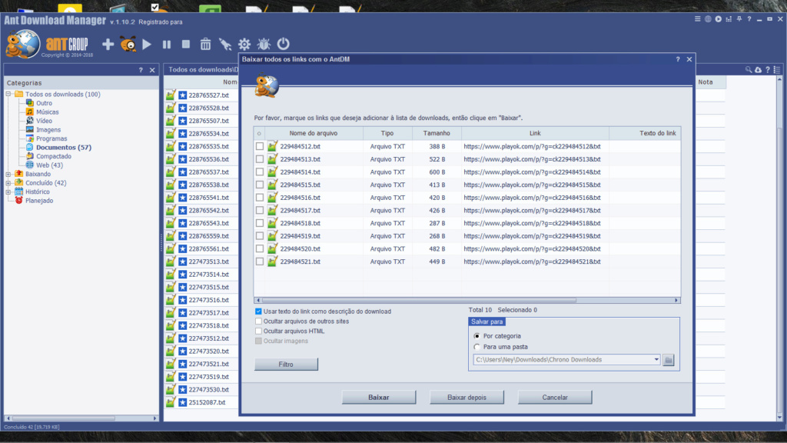Click the magnifier search icon above the Nota column
787x443 pixels.
(749, 70)
